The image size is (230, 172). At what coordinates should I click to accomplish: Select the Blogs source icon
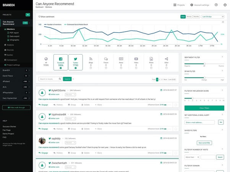[x=91, y=58]
